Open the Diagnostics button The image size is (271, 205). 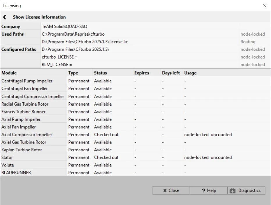pyautogui.click(x=246, y=191)
